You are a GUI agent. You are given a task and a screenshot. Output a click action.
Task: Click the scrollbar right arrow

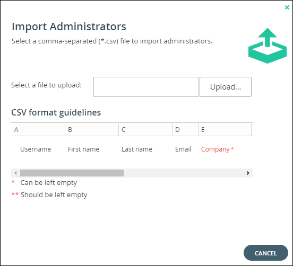click(x=248, y=173)
